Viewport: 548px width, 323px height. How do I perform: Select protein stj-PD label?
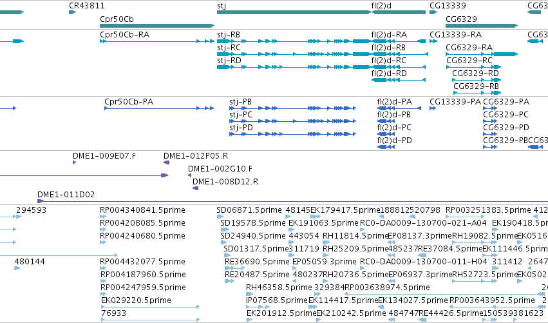tap(241, 128)
